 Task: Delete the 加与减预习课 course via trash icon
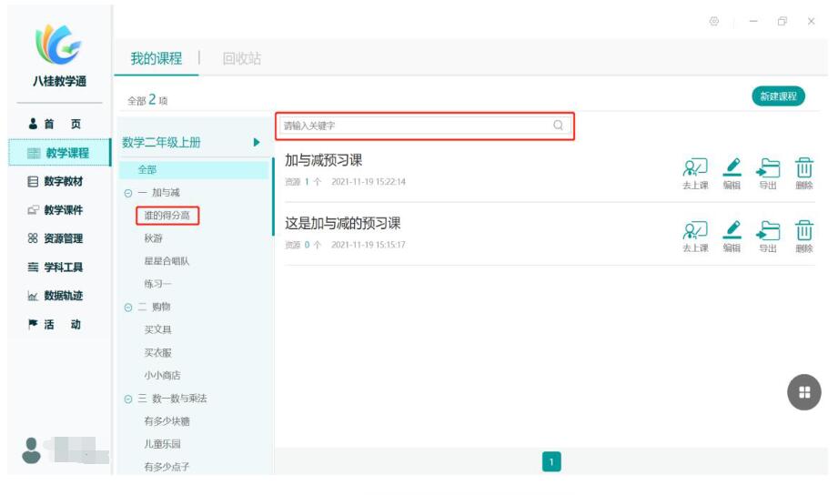pos(804,167)
